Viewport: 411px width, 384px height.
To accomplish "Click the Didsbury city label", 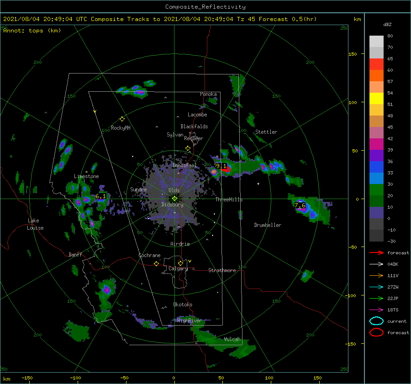I will [x=172, y=205].
